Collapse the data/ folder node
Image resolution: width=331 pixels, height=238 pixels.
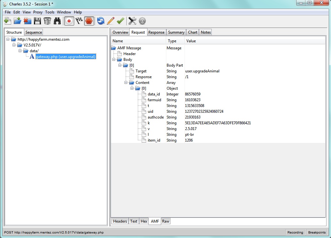(20, 51)
